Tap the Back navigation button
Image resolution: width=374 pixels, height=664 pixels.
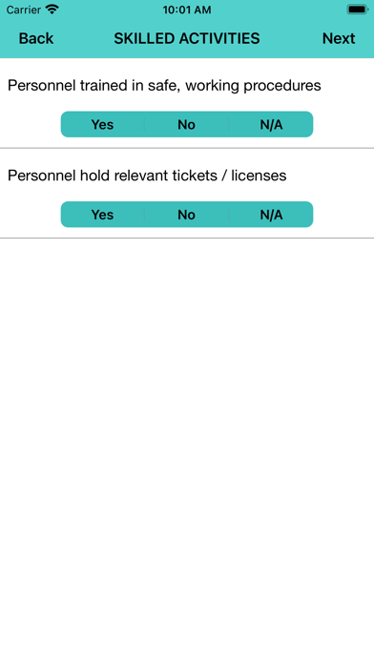(36, 38)
